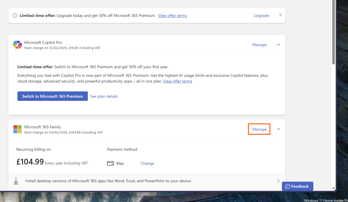
Task: Click Install desktop versions of Microsoft 365 text
Action: [x=108, y=181]
